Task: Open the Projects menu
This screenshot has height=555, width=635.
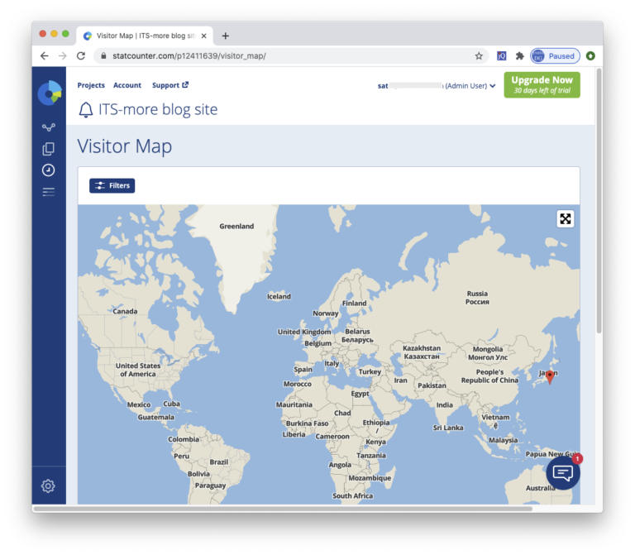Action: pos(91,85)
